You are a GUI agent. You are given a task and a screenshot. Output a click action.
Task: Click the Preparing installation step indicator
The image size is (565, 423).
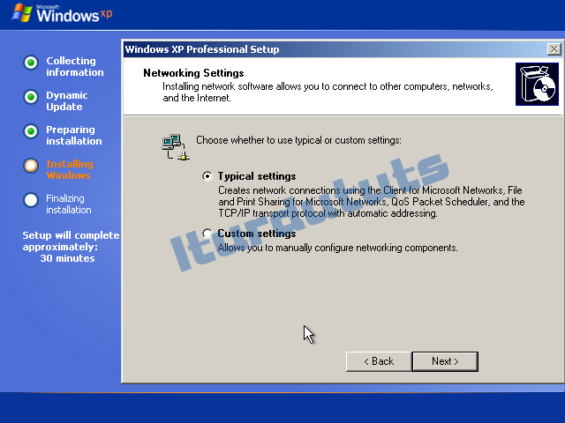coord(31,131)
